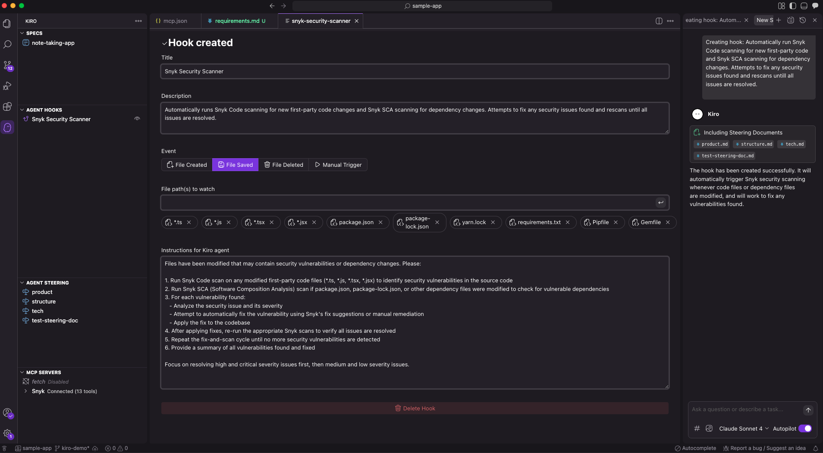The width and height of the screenshot is (823, 453).
Task: Remove the *.ts watch path
Action: 189,222
